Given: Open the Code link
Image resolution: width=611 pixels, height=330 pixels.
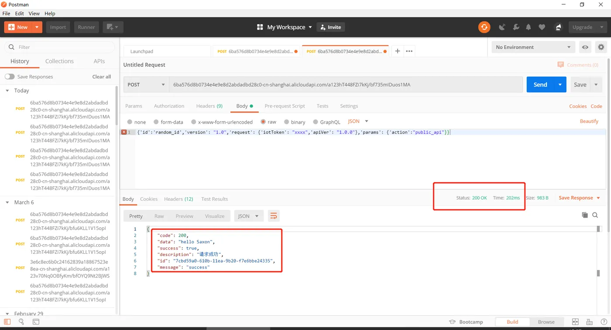Looking at the screenshot, I should coord(596,106).
